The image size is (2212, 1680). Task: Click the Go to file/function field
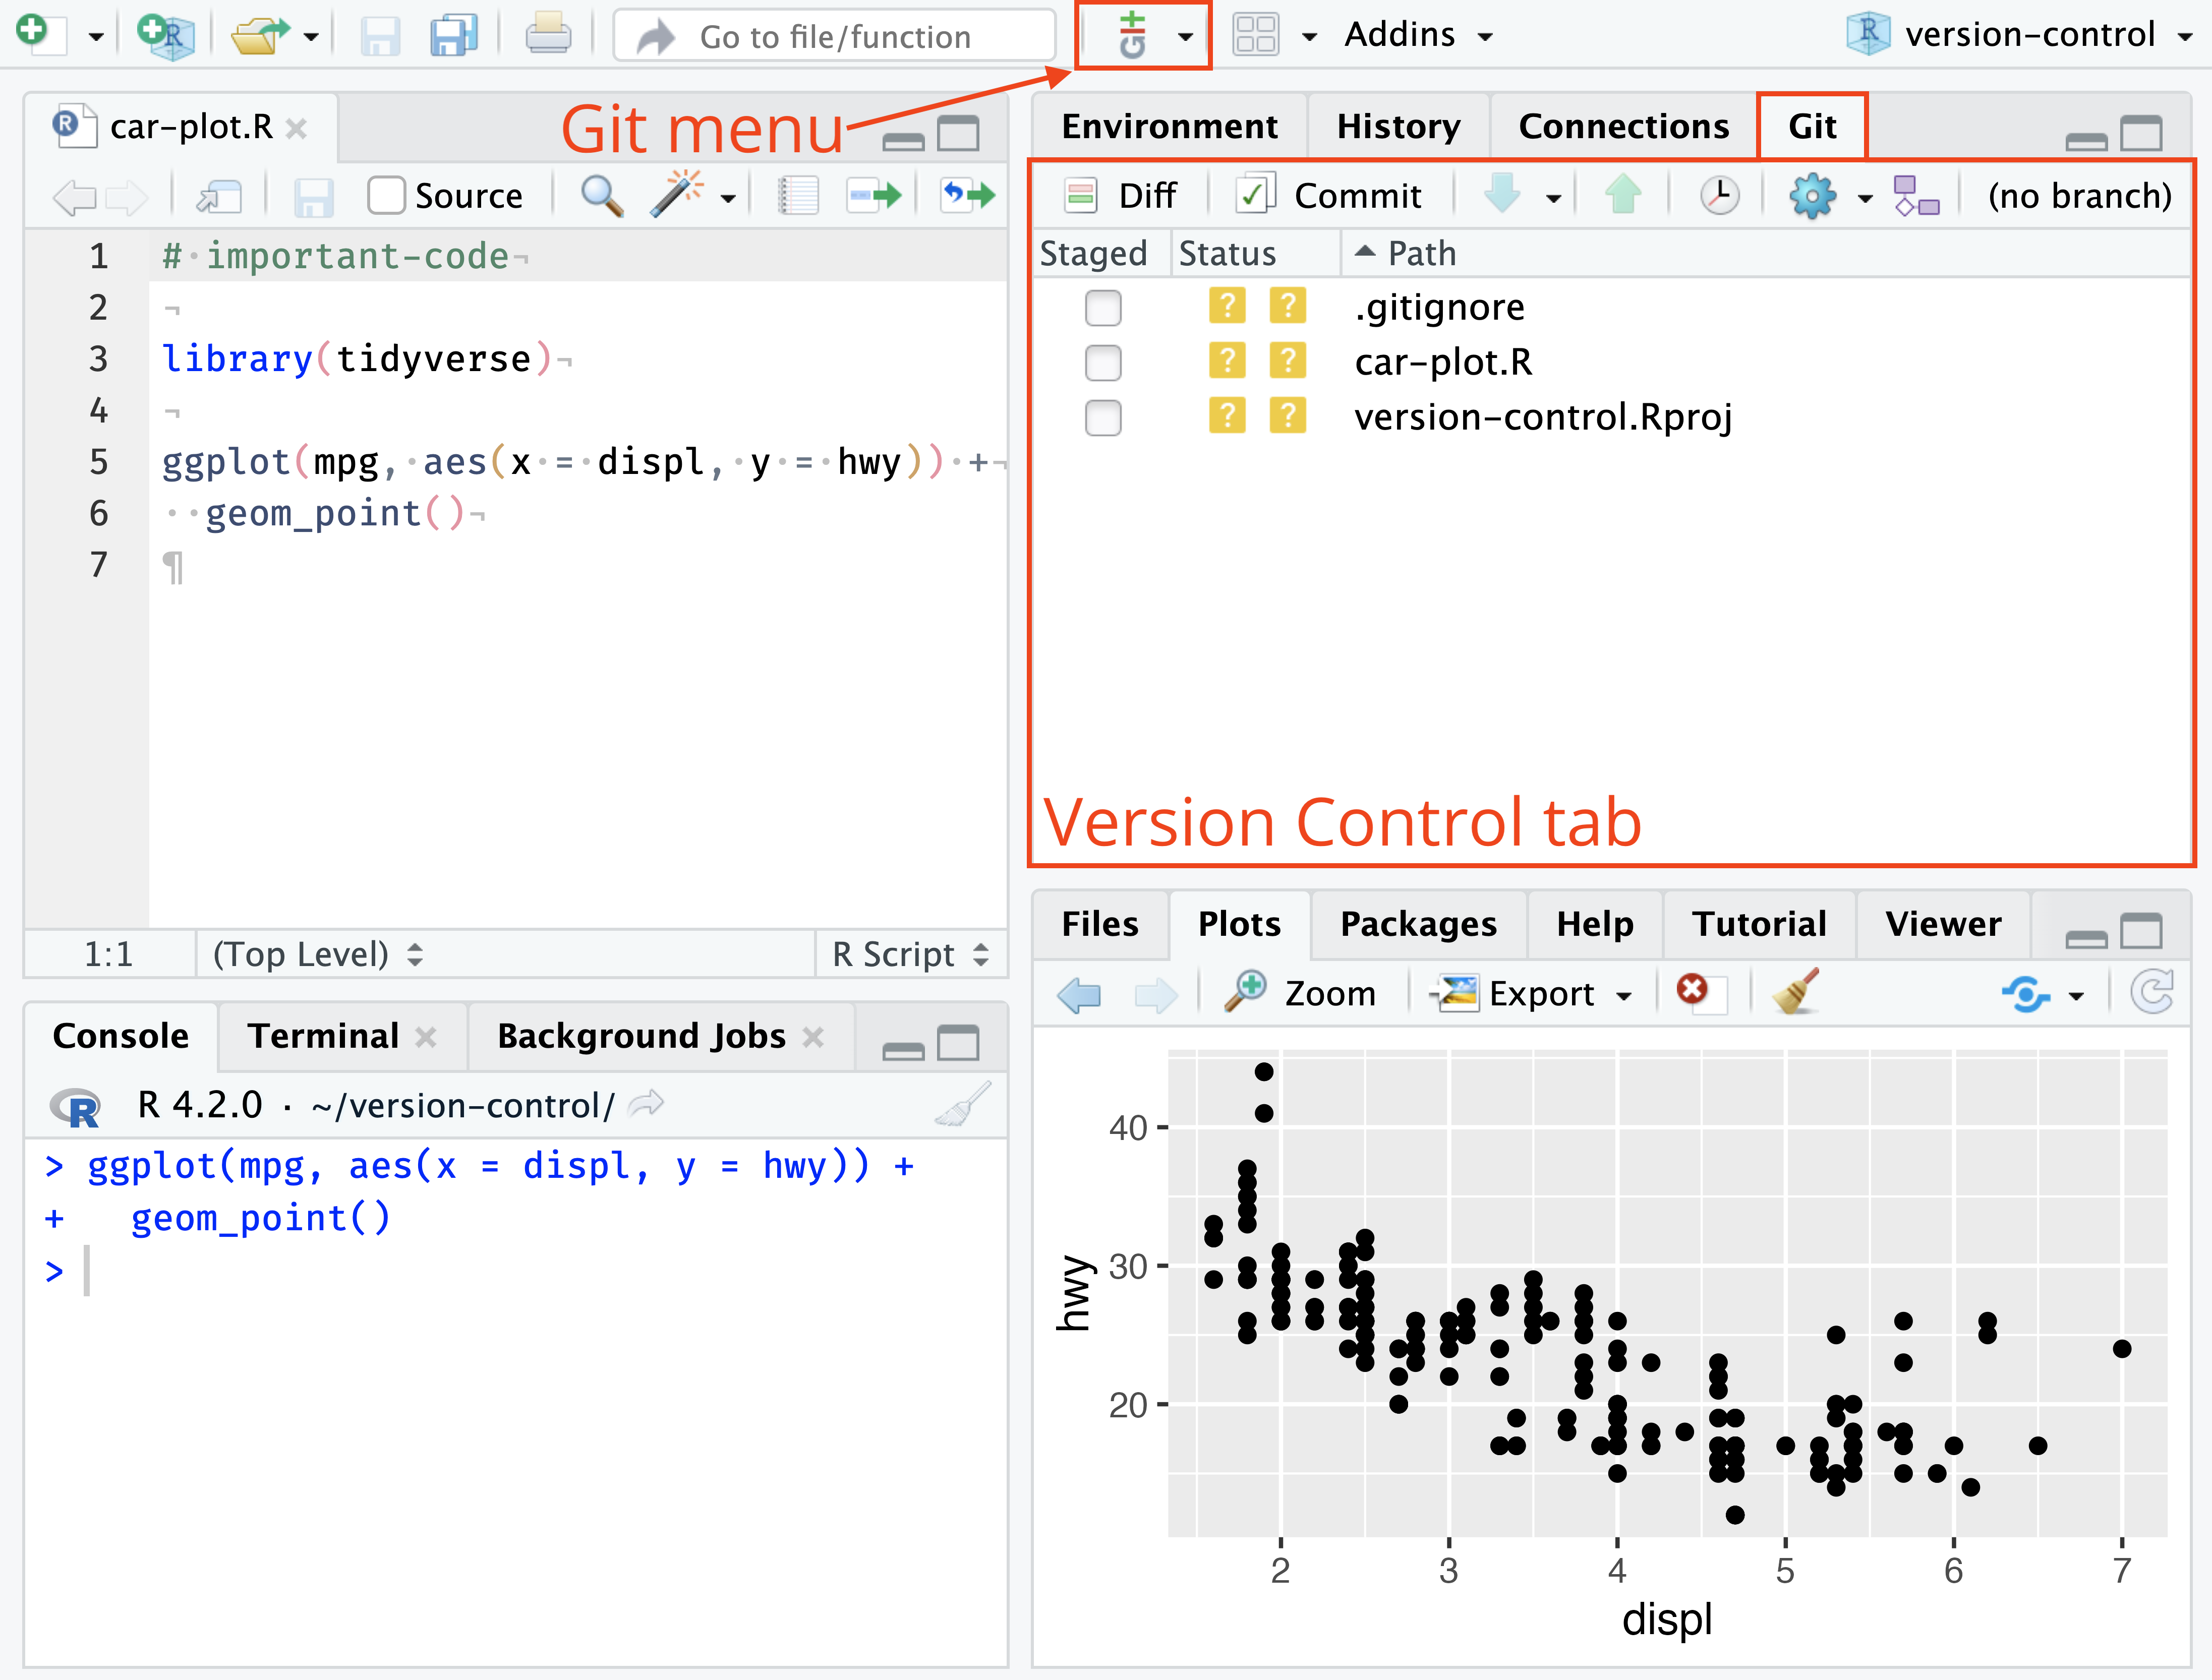pyautogui.click(x=835, y=36)
